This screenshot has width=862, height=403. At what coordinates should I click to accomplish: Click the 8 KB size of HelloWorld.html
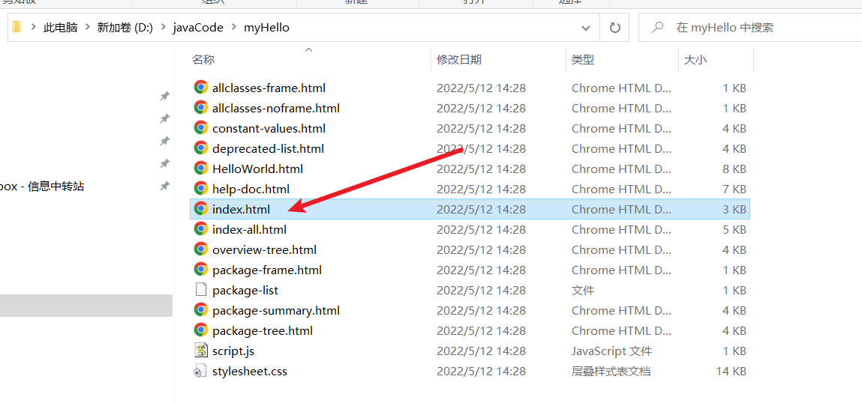[x=734, y=169]
